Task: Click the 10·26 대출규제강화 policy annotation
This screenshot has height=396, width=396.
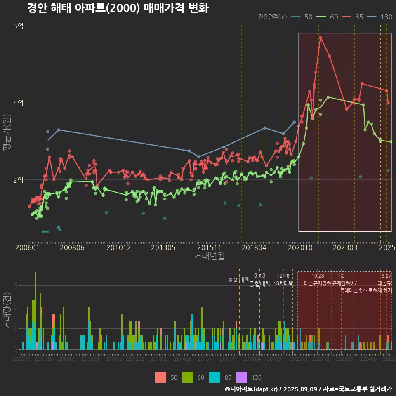Action: [318, 280]
